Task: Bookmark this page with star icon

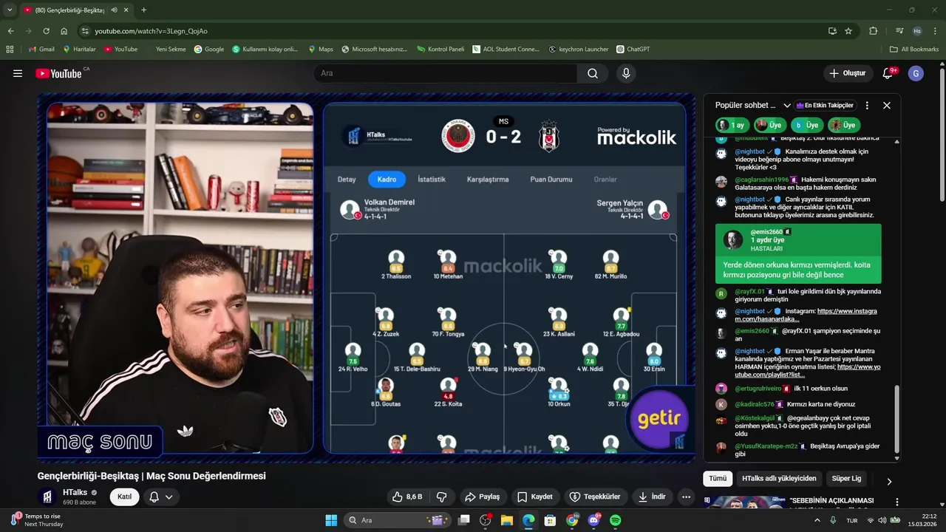Action: 848,31
